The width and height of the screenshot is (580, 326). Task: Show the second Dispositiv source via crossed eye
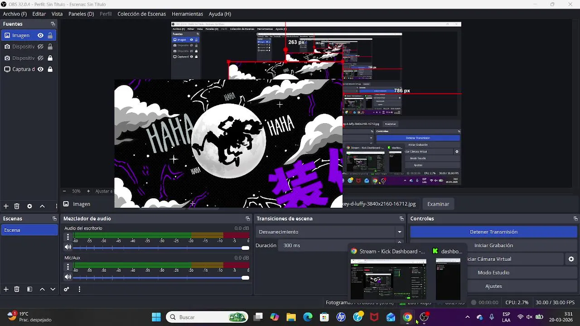point(40,58)
